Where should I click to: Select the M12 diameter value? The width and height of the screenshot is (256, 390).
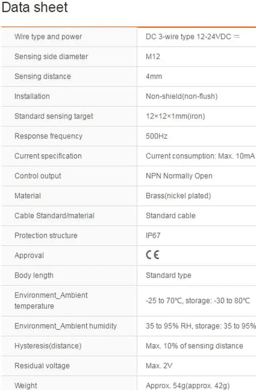(x=153, y=56)
